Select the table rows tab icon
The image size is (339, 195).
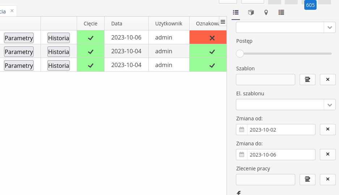tap(281, 13)
